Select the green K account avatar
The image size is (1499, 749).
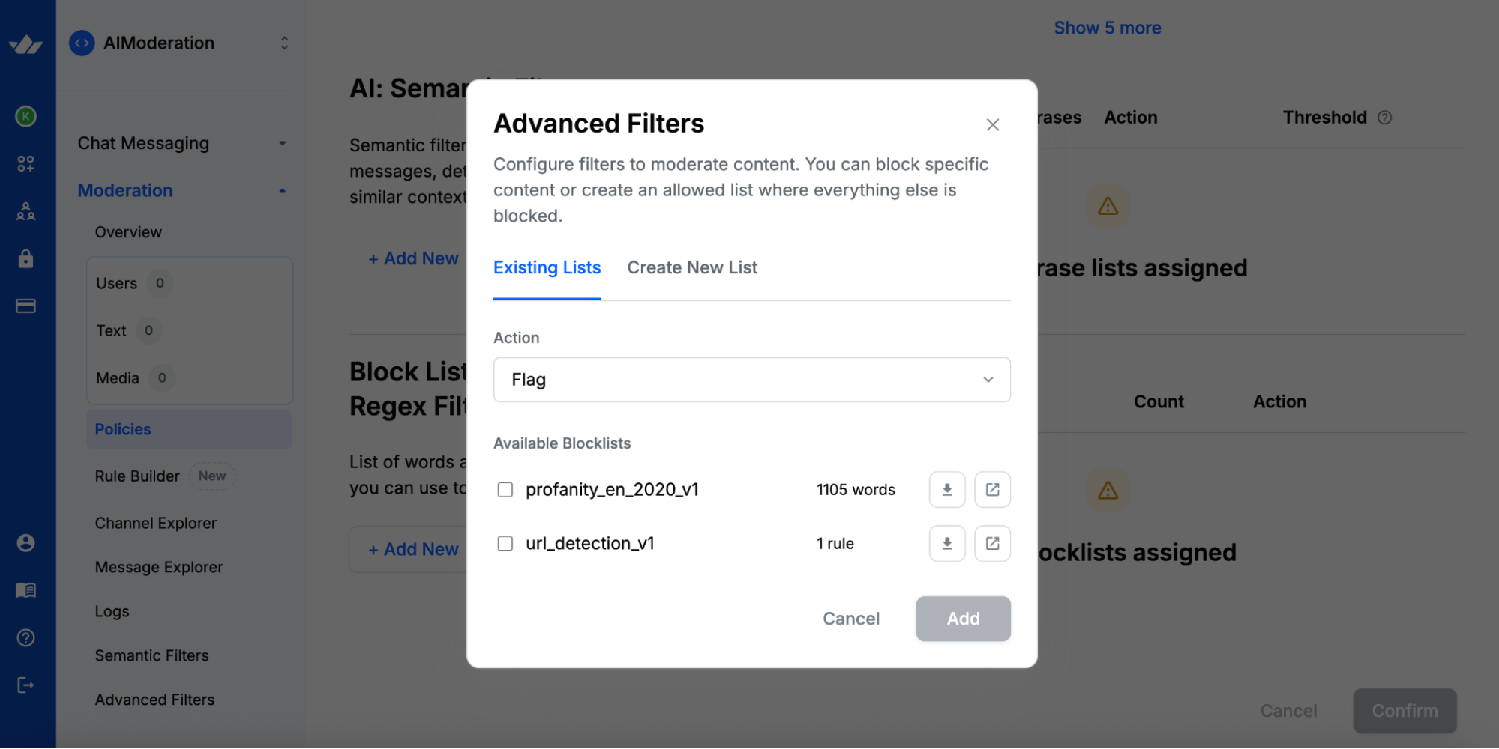coord(26,117)
